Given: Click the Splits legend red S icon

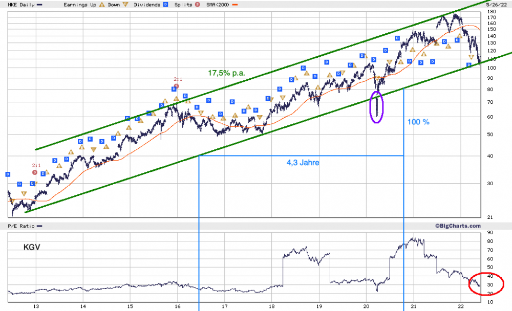Looking at the screenshot, I should tap(198, 5).
